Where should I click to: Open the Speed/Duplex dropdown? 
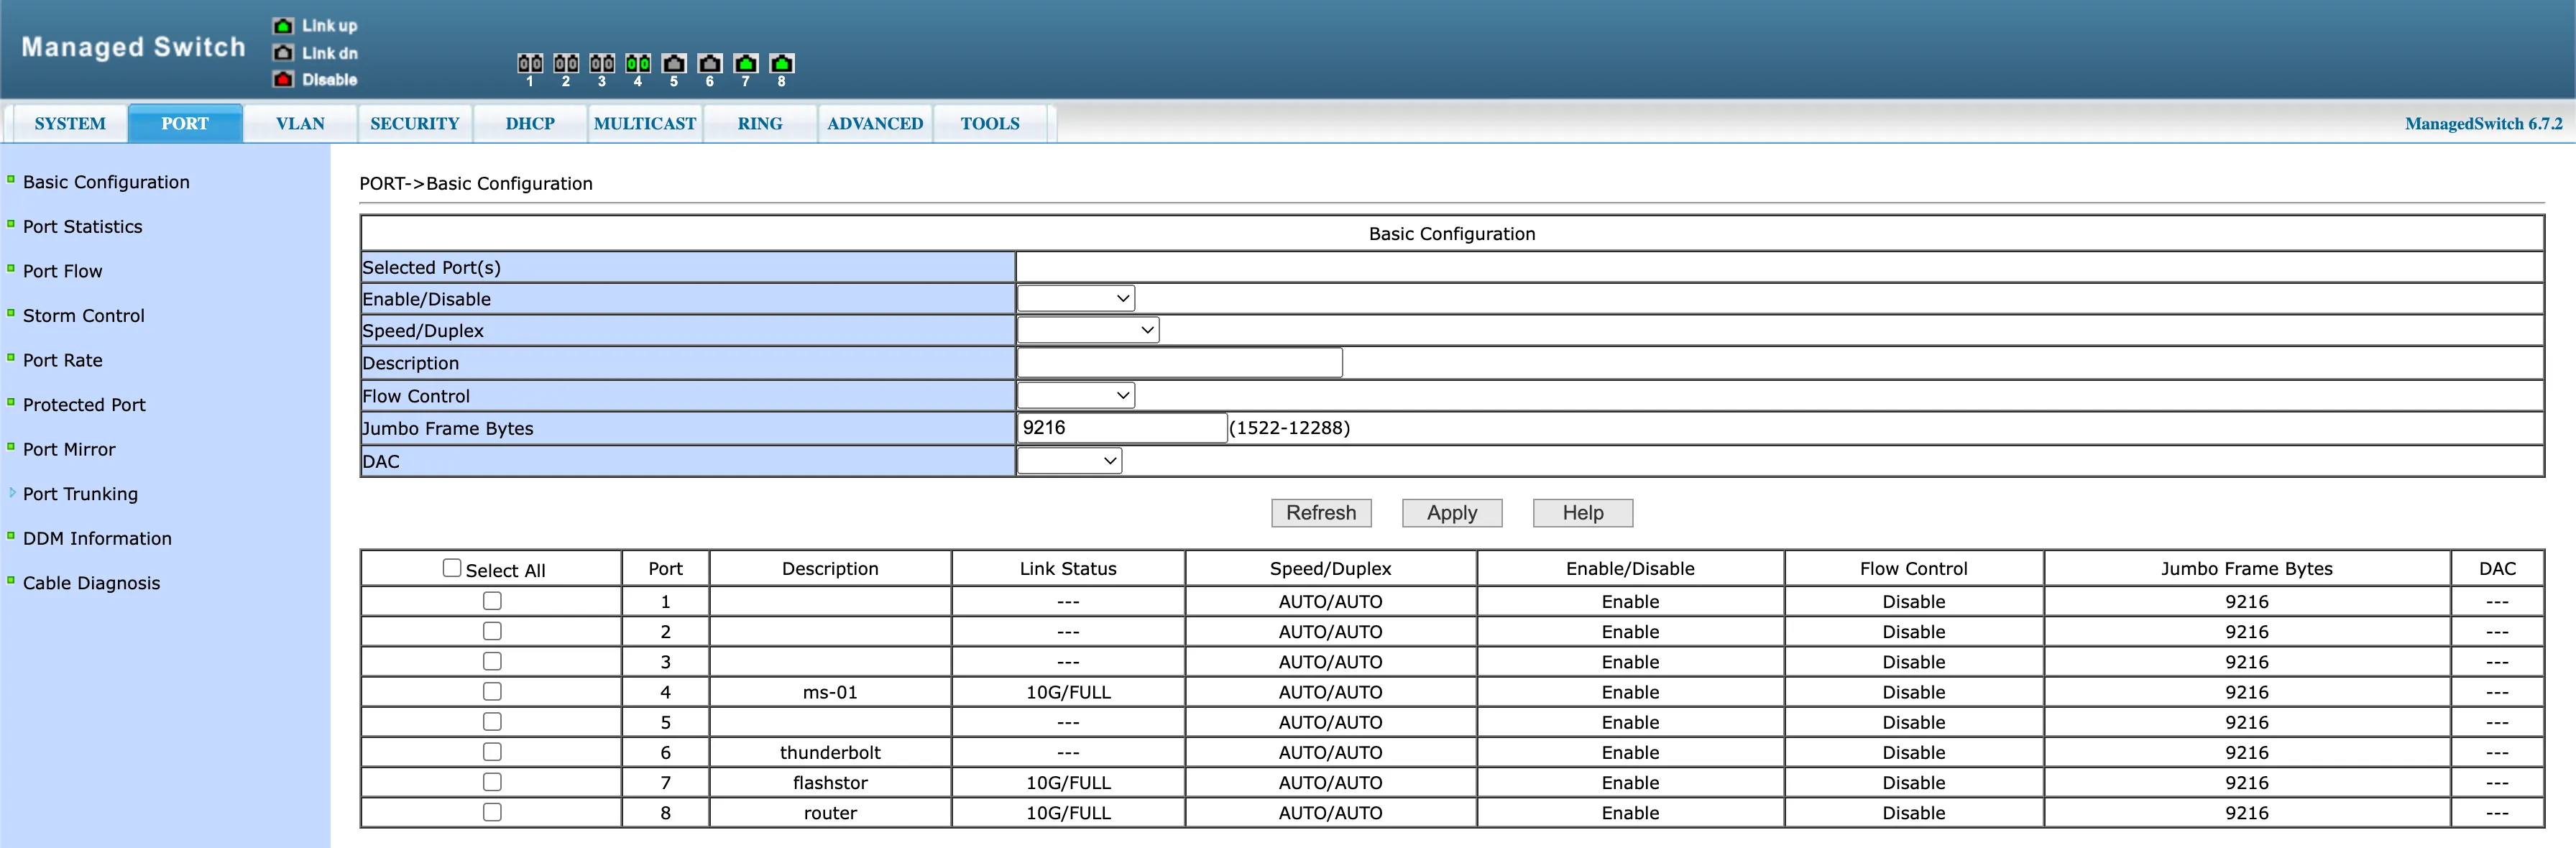1088,330
